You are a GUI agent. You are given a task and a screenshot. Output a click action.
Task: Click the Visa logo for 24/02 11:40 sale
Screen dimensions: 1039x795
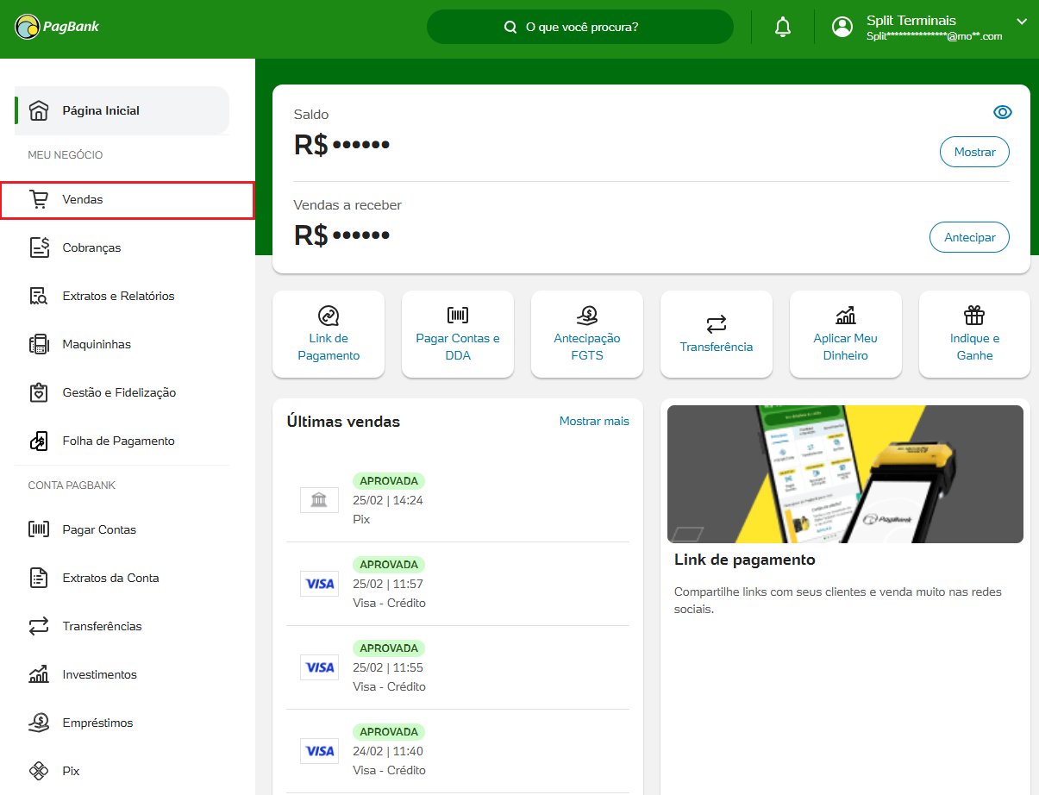click(319, 751)
